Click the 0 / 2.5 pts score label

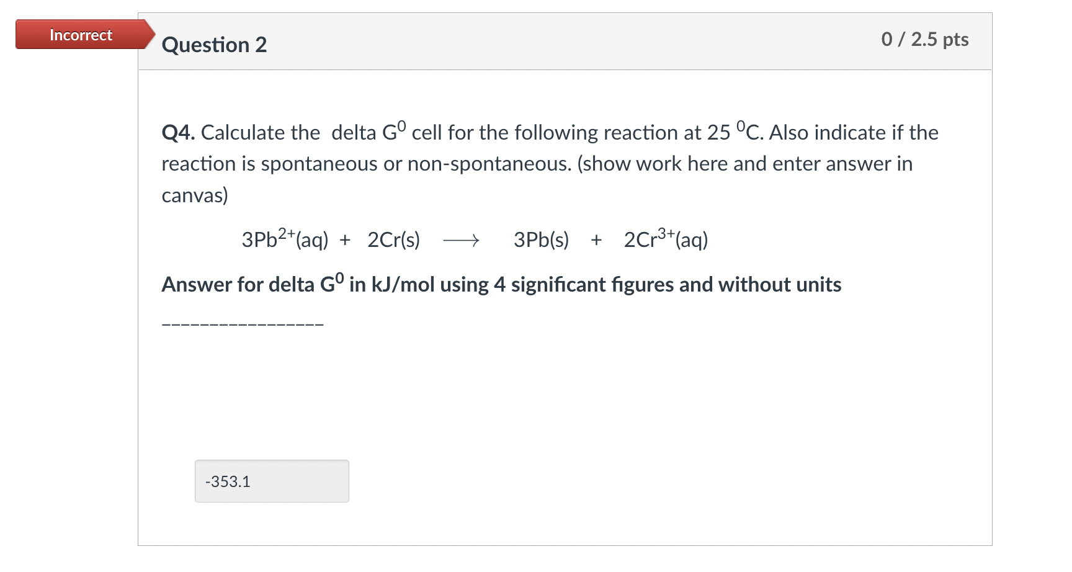point(924,39)
